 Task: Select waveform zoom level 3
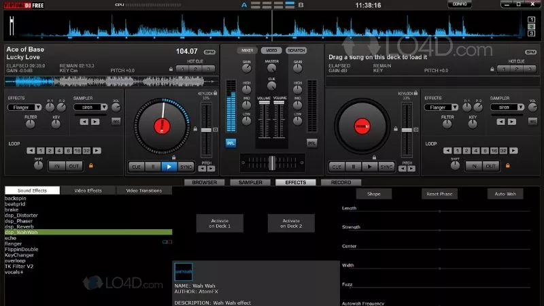(531, 33)
